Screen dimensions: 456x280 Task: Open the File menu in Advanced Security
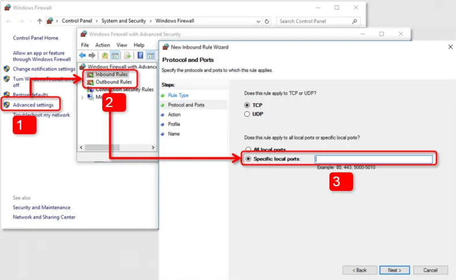coord(85,45)
